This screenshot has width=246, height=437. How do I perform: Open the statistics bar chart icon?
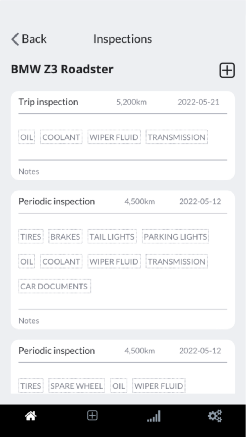click(154, 416)
